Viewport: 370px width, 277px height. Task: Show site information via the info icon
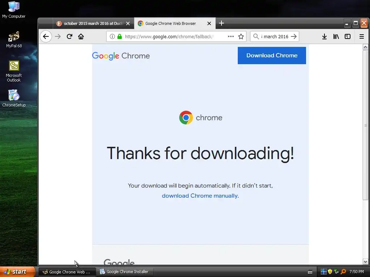[112, 36]
